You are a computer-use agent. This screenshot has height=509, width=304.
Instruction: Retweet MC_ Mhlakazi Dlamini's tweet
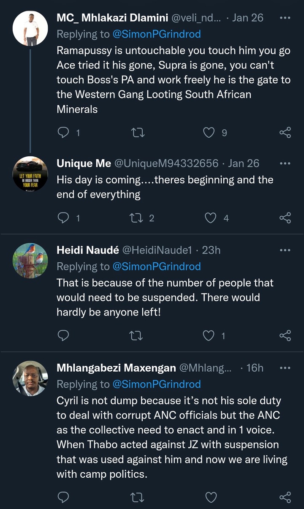[138, 133]
